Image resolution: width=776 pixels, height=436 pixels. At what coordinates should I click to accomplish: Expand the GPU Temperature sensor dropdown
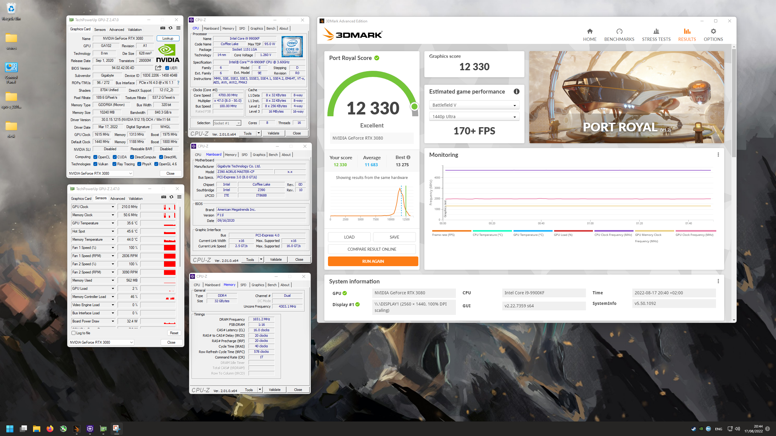[x=113, y=223]
